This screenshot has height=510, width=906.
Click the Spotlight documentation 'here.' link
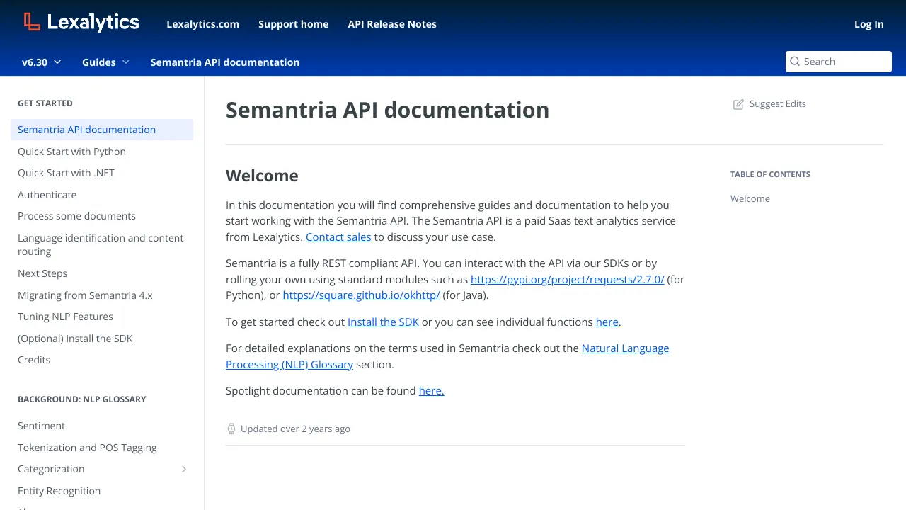tap(431, 391)
